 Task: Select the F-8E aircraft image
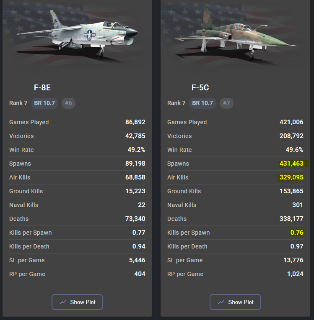point(77,34)
